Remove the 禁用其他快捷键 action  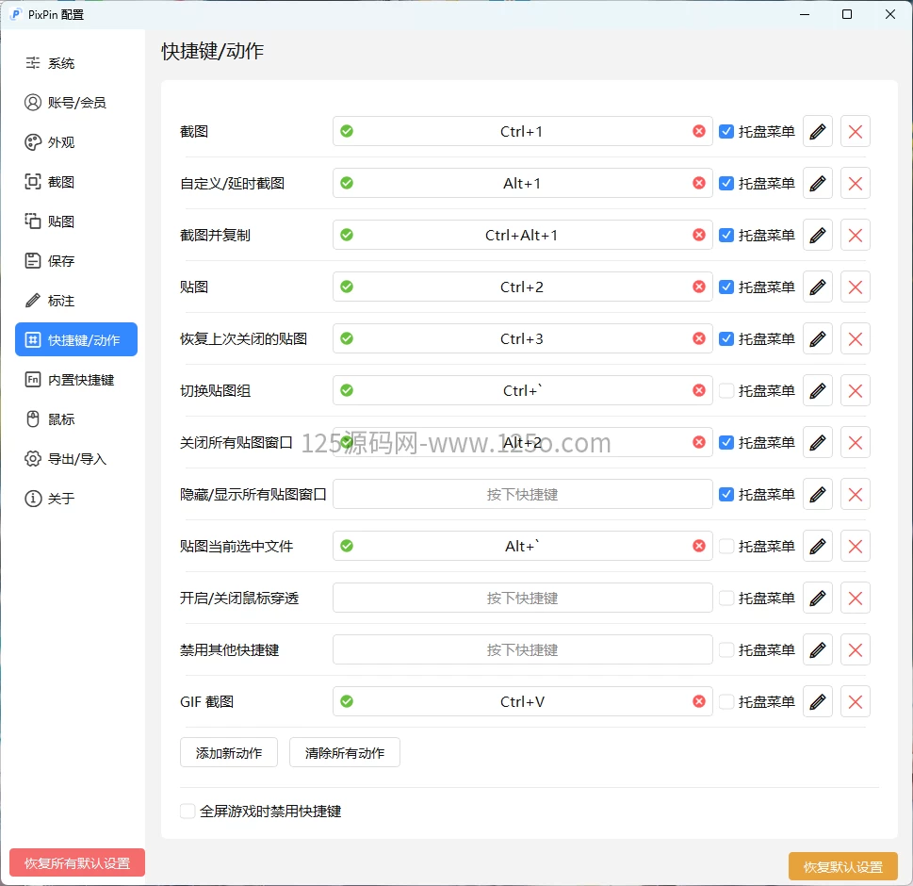click(x=855, y=649)
